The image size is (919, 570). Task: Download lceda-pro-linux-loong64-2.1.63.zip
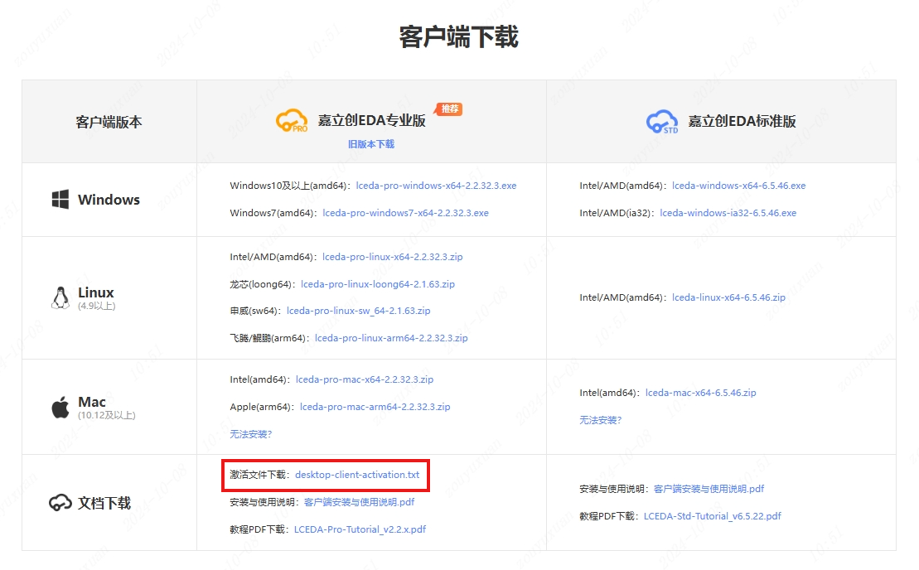click(x=377, y=284)
